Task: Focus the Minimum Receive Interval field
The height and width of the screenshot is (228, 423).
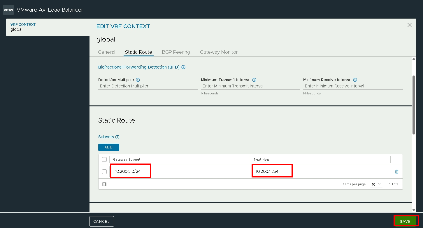Action: 353,86
